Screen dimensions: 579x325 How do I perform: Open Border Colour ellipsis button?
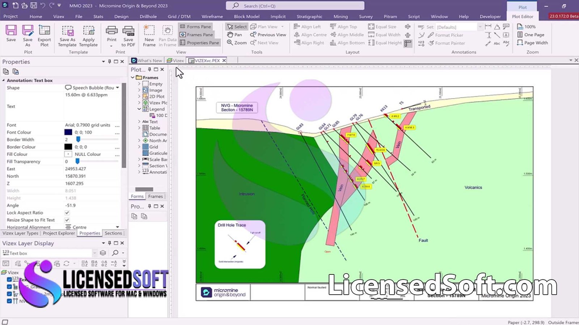point(117,147)
